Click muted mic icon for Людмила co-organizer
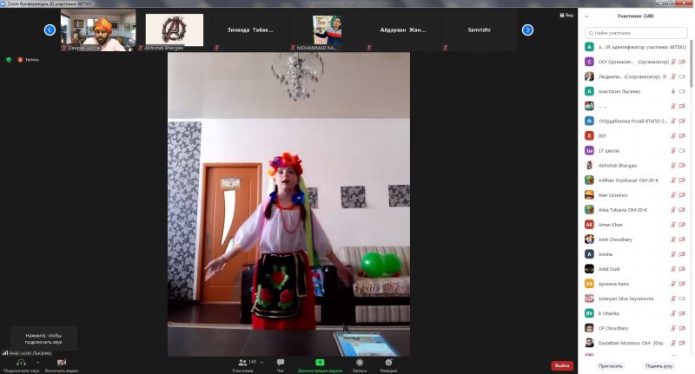This screenshot has height=374, width=695. [673, 76]
